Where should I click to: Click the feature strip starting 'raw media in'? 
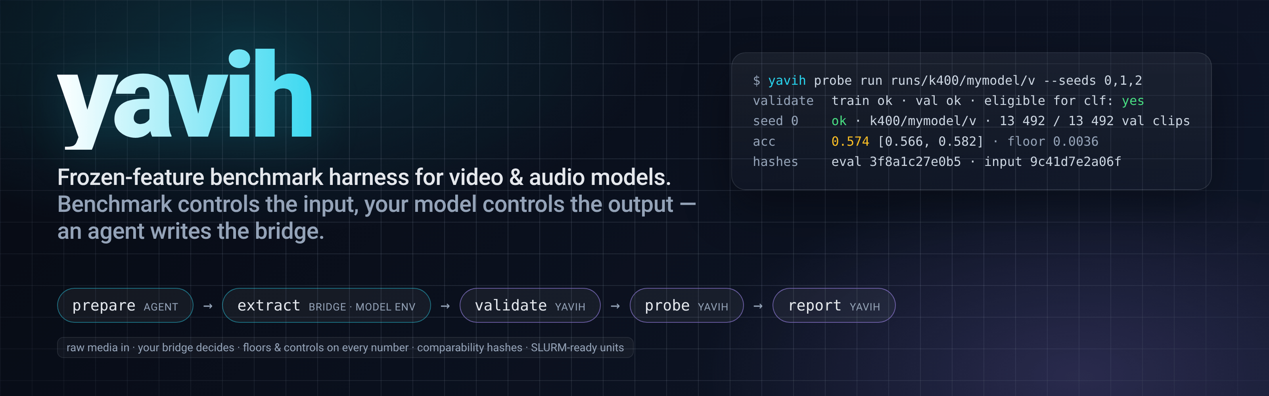point(345,347)
